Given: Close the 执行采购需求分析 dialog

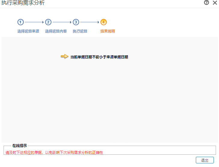Looking at the screenshot, I should [x=215, y=3].
